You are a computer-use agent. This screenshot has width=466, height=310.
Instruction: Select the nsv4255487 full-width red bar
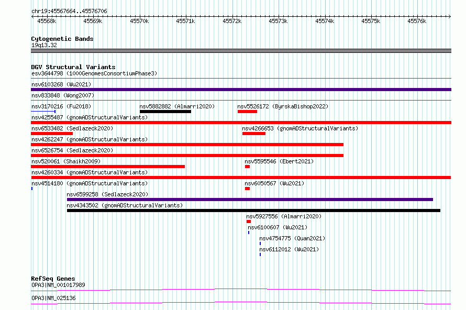pos(241,123)
